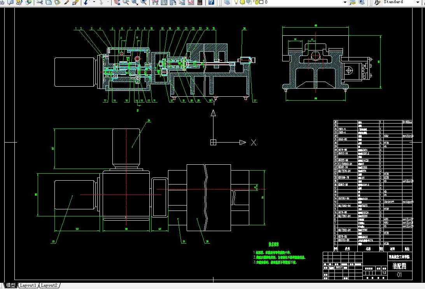
Task: Click the Zoom Previous icon
Action: (143, 2)
